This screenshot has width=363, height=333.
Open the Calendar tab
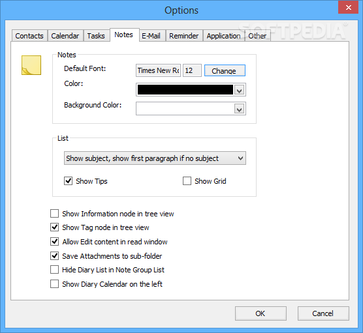pos(65,36)
